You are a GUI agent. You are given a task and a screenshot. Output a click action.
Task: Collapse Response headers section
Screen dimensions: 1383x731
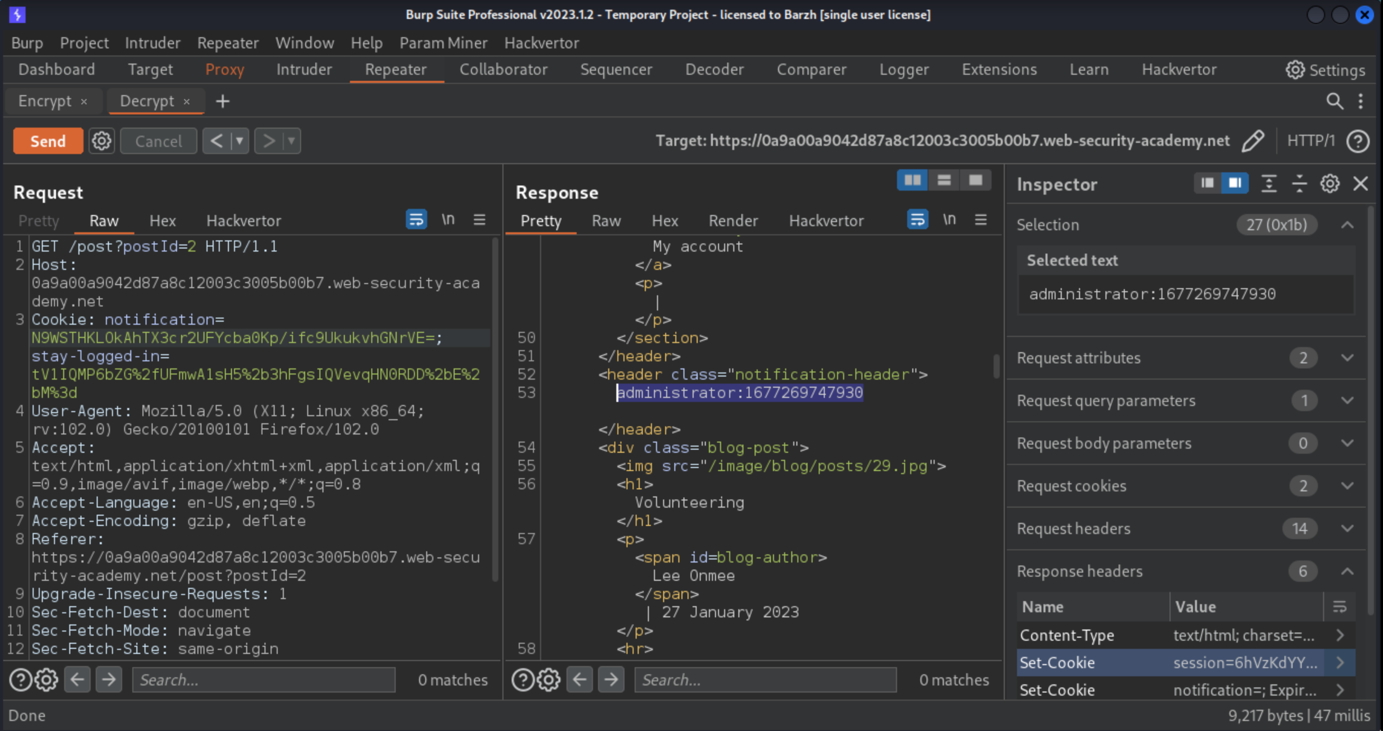click(x=1347, y=571)
